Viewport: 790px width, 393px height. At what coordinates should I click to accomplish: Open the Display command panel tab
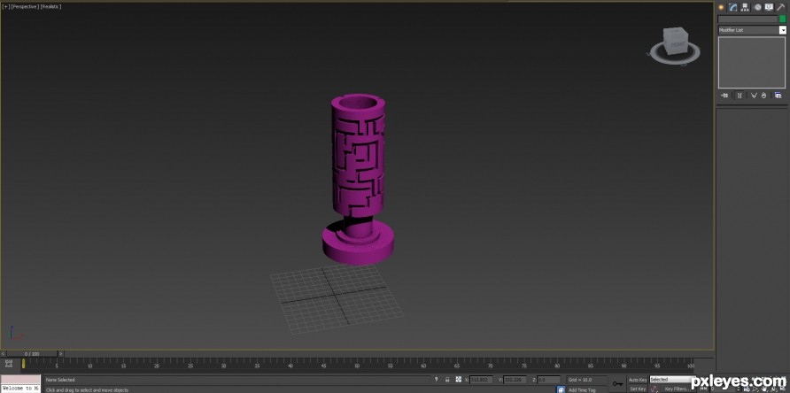tap(769, 7)
